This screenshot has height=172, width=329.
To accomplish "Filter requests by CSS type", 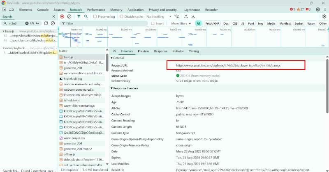I will point(235,23).
